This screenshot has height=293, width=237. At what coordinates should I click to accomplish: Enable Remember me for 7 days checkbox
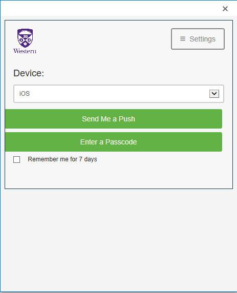click(x=16, y=160)
